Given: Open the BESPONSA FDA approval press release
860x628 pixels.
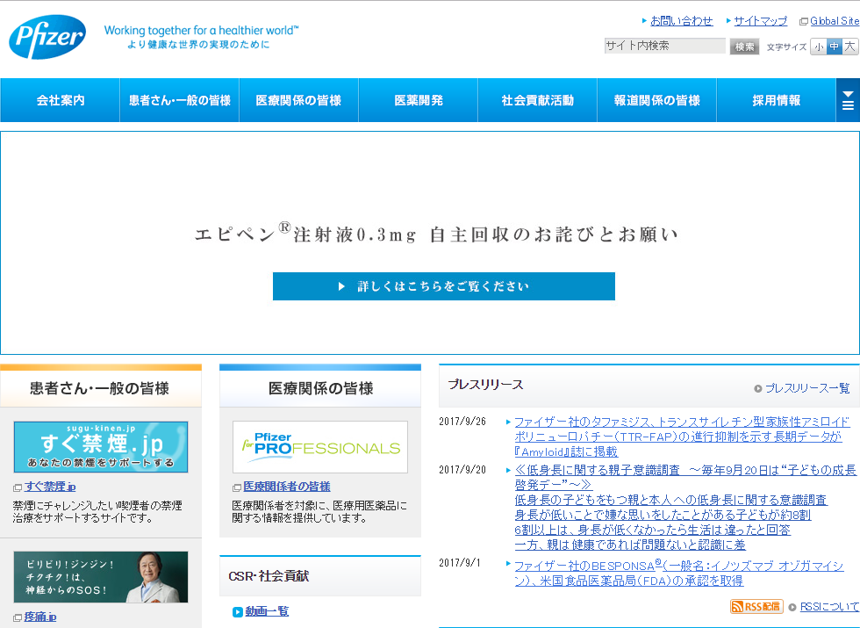Looking at the screenshot, I should click(x=679, y=573).
